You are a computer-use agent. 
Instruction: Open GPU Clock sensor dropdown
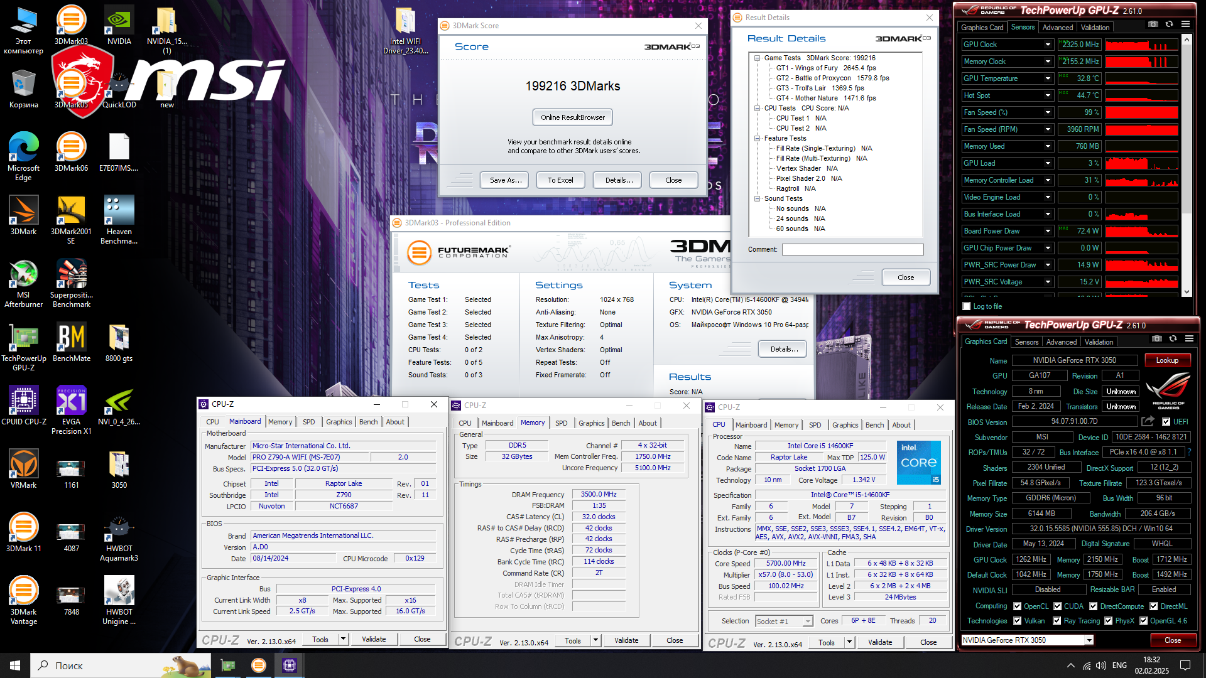point(1048,45)
